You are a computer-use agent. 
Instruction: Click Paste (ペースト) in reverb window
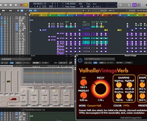(x=110, y=63)
